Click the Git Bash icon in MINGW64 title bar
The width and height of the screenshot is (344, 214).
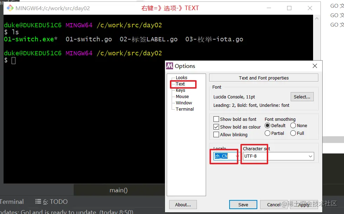[x=10, y=8]
